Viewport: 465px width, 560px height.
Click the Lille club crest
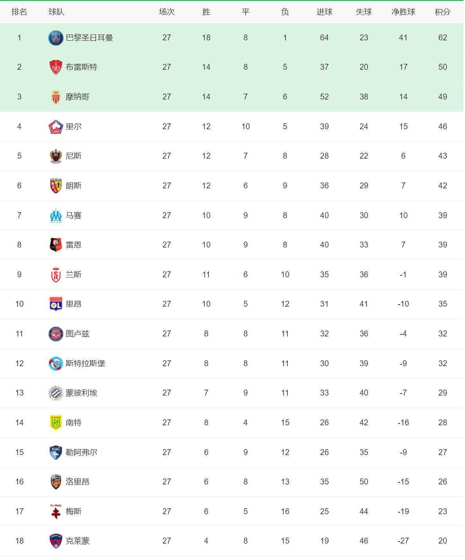(x=56, y=126)
